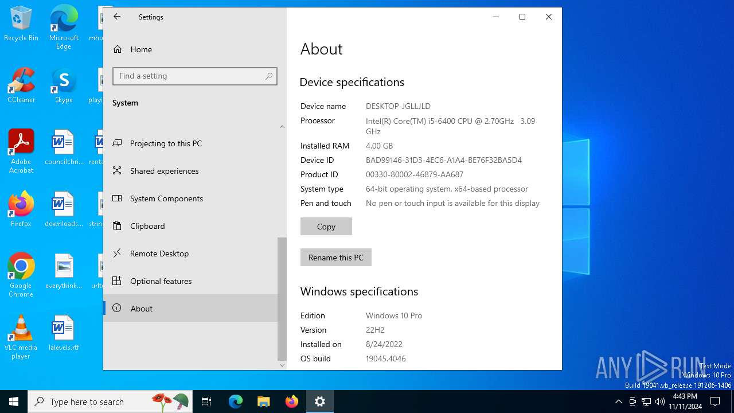This screenshot has height=413, width=734.
Task: Open VLC media player desktop shortcut
Action: point(21,337)
